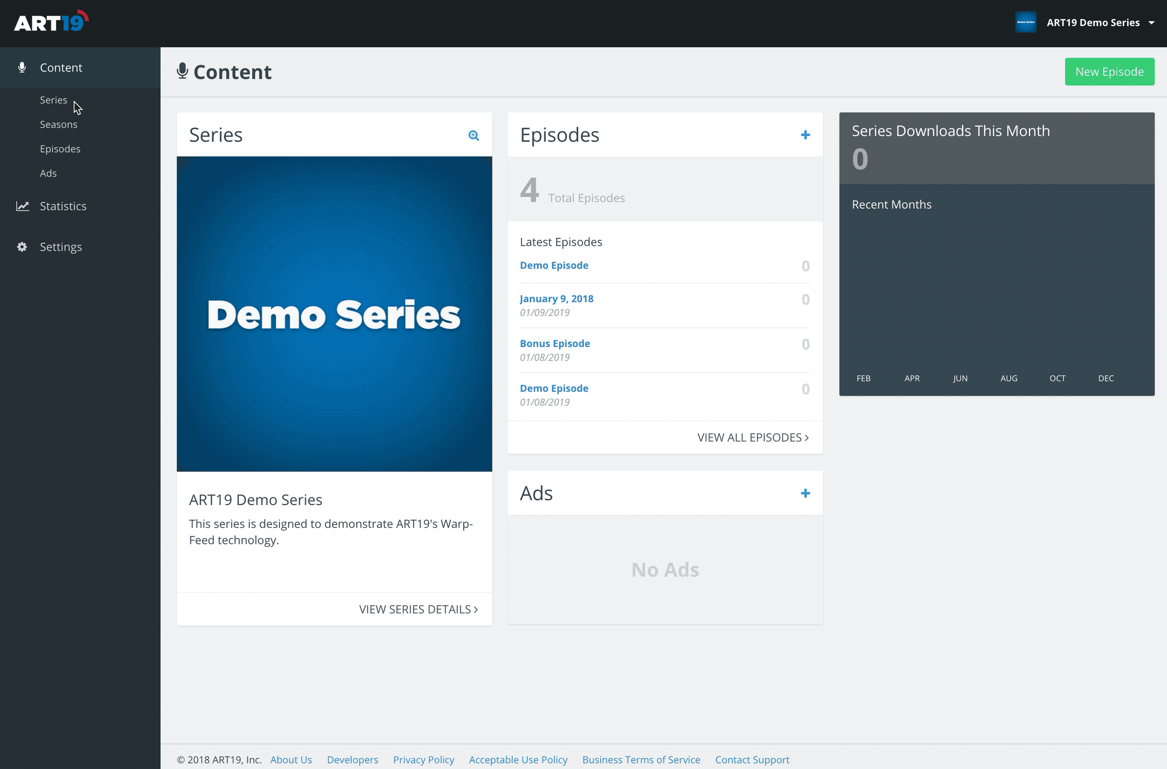Click the About Us footer link
The height and width of the screenshot is (769, 1167).
point(291,760)
